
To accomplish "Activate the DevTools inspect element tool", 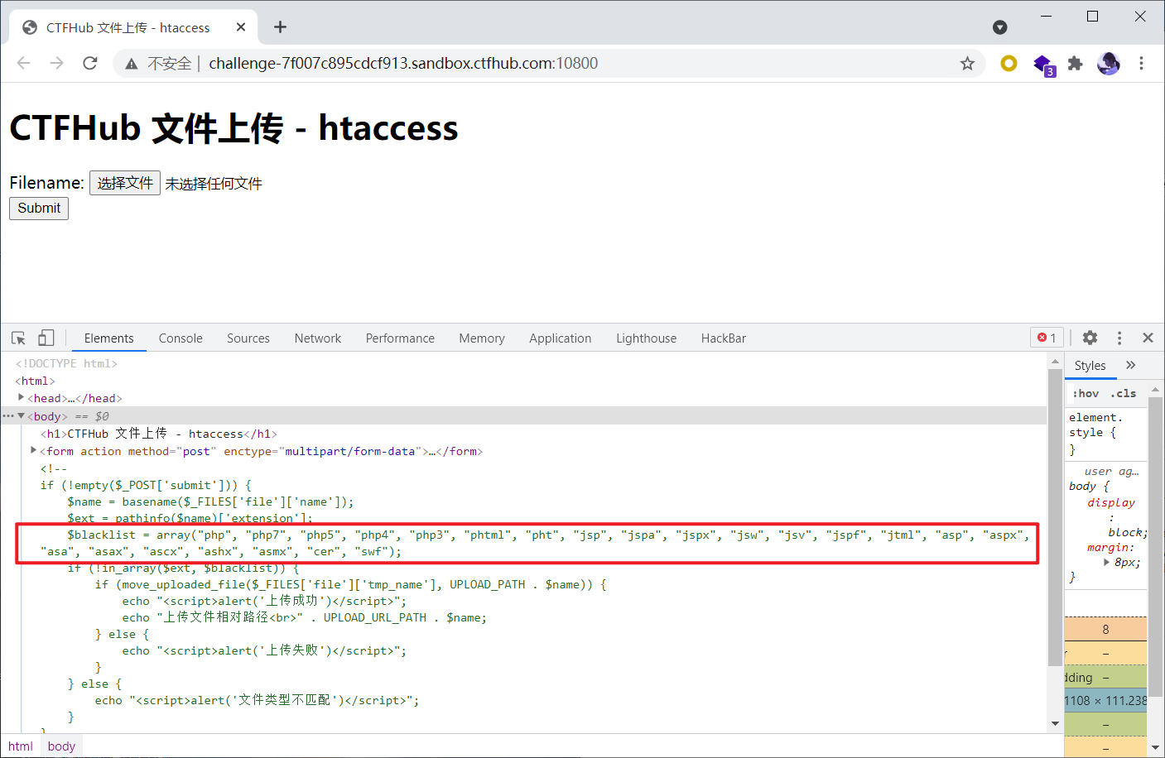I will (x=18, y=338).
